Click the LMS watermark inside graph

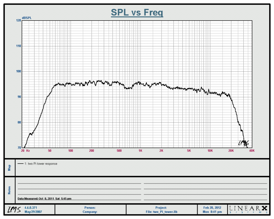pos(243,143)
